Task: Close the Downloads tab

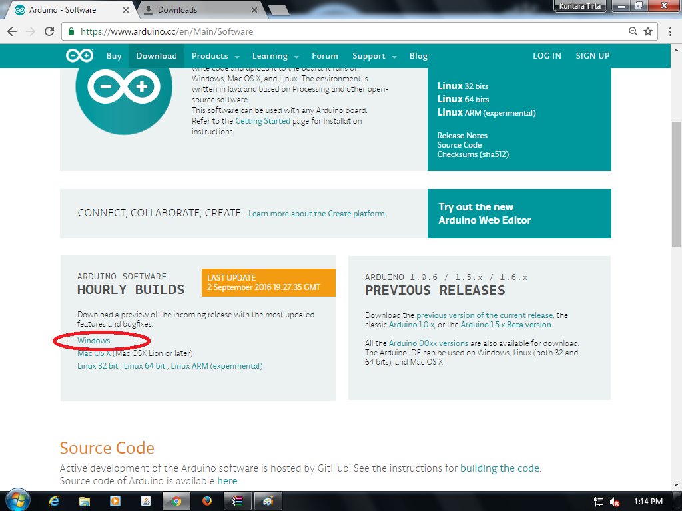Action: coord(254,9)
